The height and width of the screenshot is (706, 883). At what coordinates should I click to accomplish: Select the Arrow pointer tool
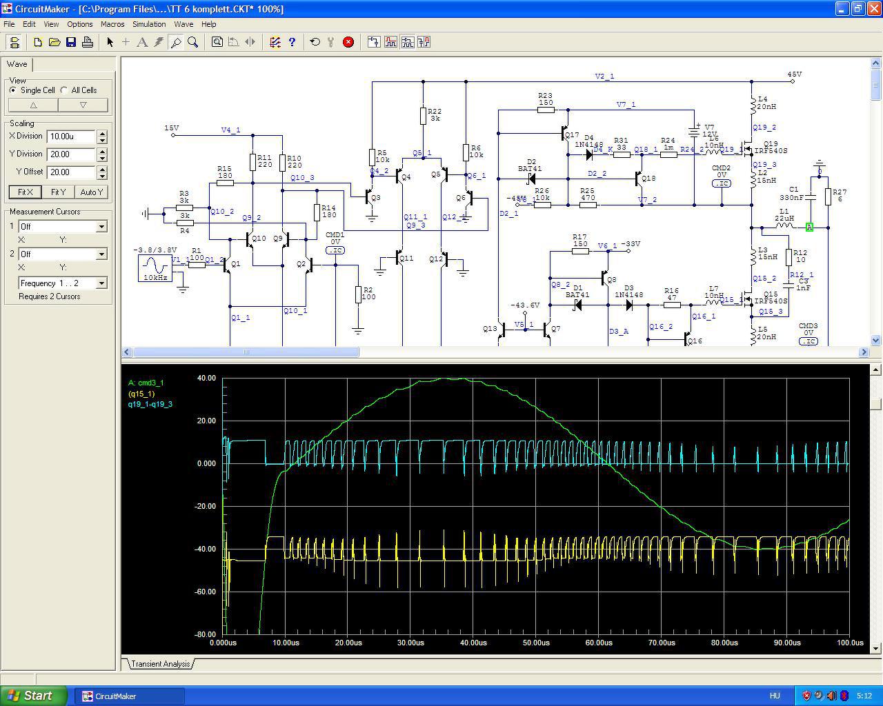pyautogui.click(x=110, y=42)
